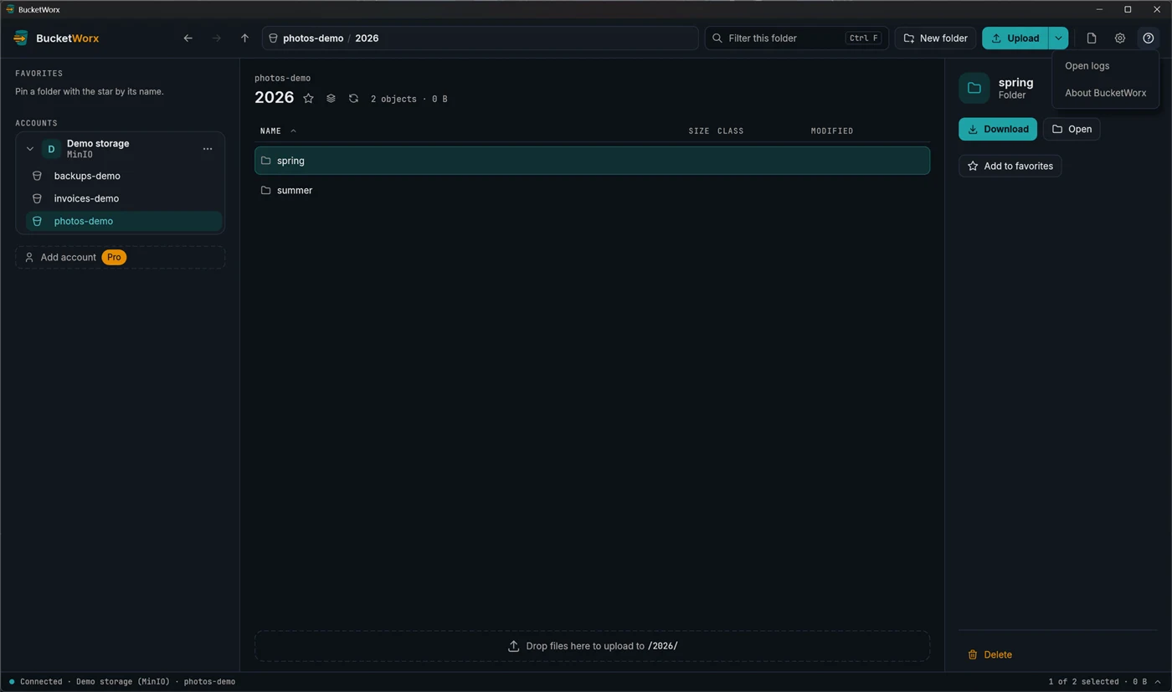Click the SIZE column header
Image resolution: width=1172 pixels, height=692 pixels.
(698, 131)
